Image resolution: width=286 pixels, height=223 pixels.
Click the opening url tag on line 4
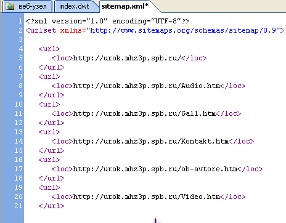pyautogui.click(x=49, y=49)
